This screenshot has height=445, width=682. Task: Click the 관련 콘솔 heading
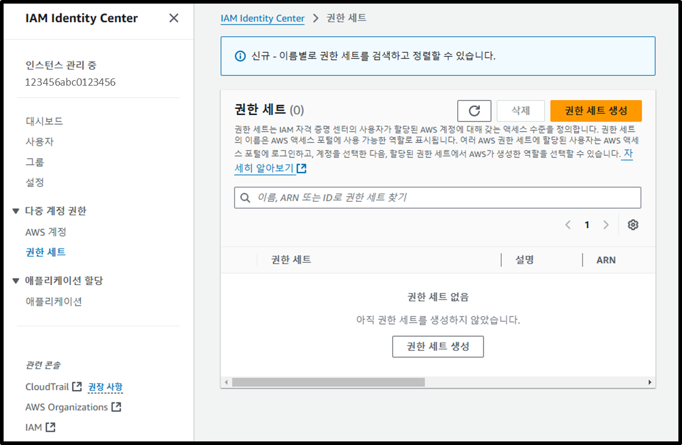[43, 365]
